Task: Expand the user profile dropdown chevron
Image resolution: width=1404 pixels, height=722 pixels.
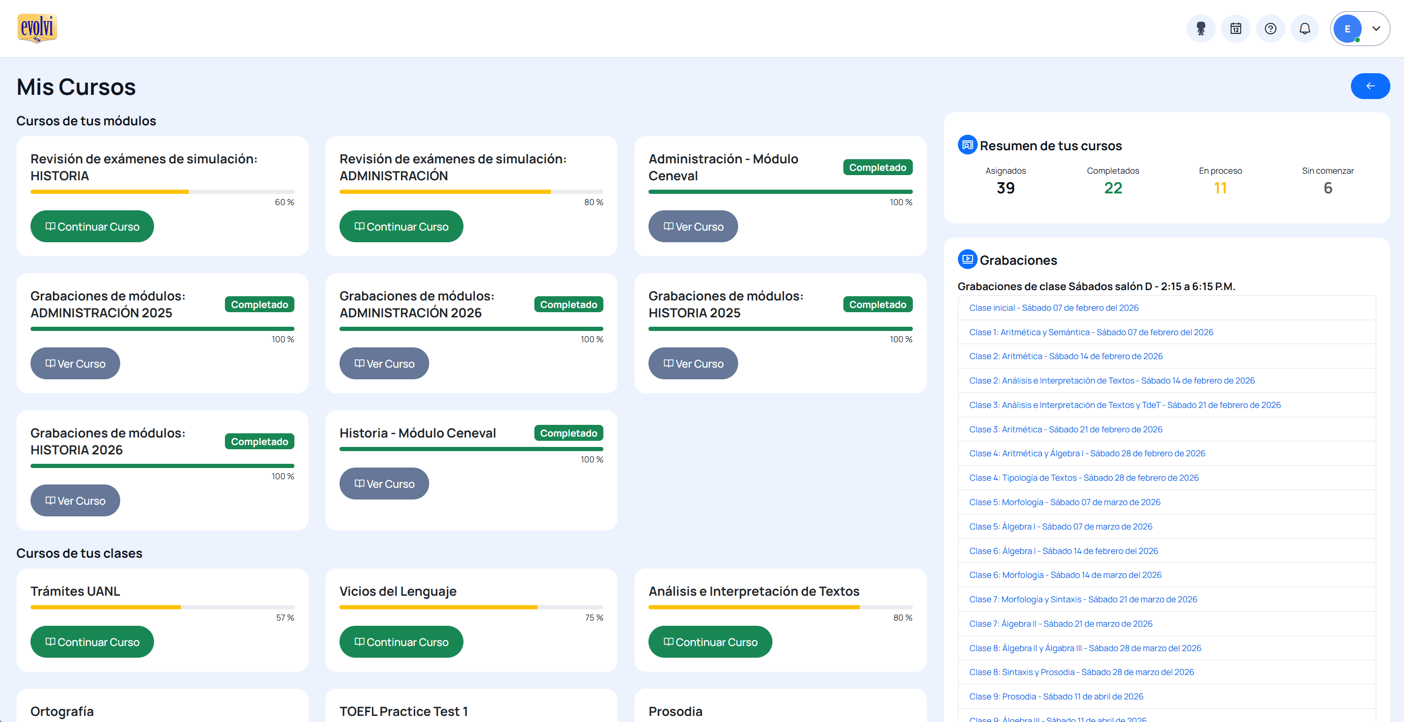Action: pyautogui.click(x=1376, y=29)
